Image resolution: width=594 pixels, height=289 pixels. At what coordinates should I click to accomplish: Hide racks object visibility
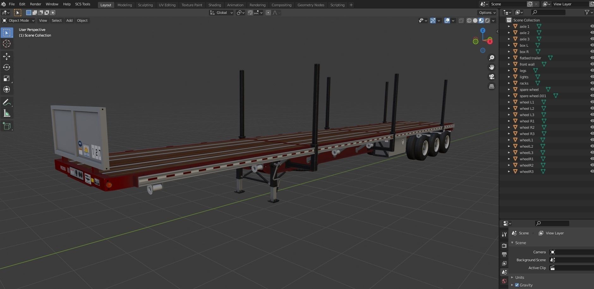pos(592,83)
